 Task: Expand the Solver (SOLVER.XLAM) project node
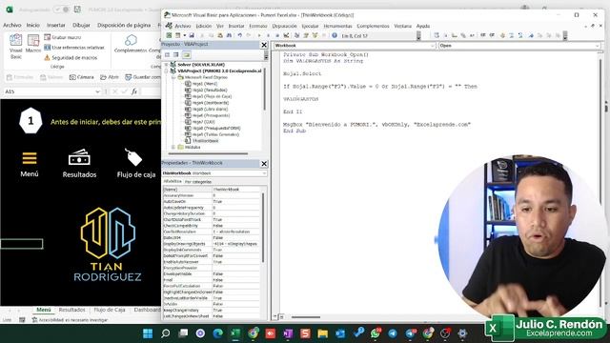167,65
